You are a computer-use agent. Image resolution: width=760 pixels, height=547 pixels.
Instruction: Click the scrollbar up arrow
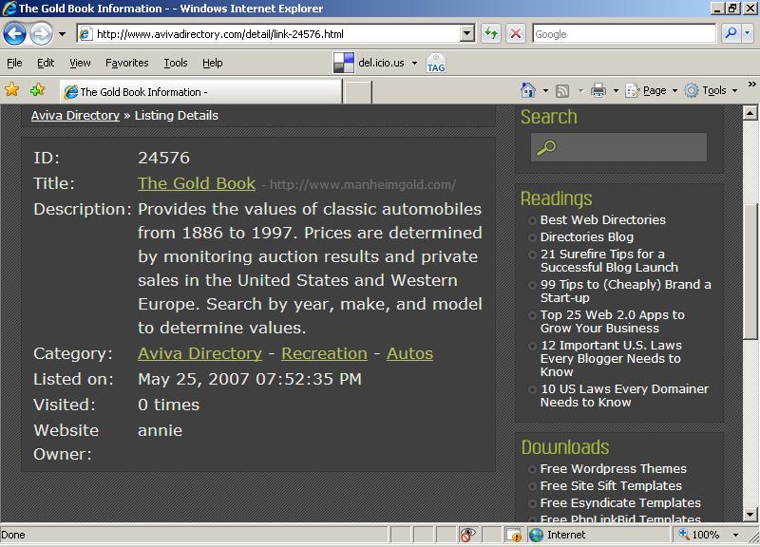tap(750, 113)
